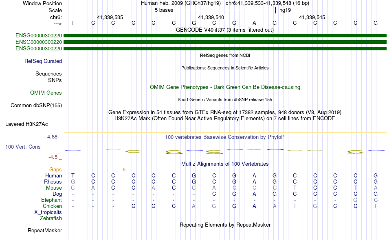Open the RepeatMasker track label
387x240 pixels.
coord(45,230)
